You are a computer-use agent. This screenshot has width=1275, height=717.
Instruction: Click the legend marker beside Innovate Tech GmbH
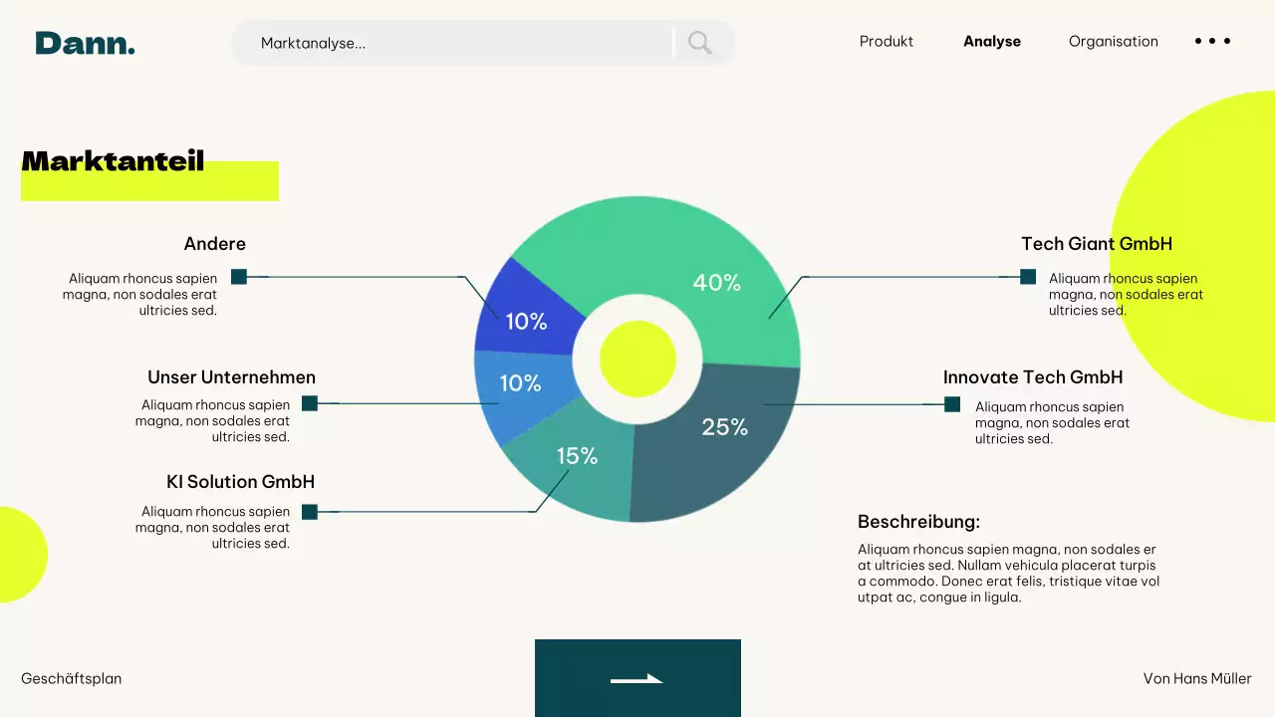click(x=951, y=404)
